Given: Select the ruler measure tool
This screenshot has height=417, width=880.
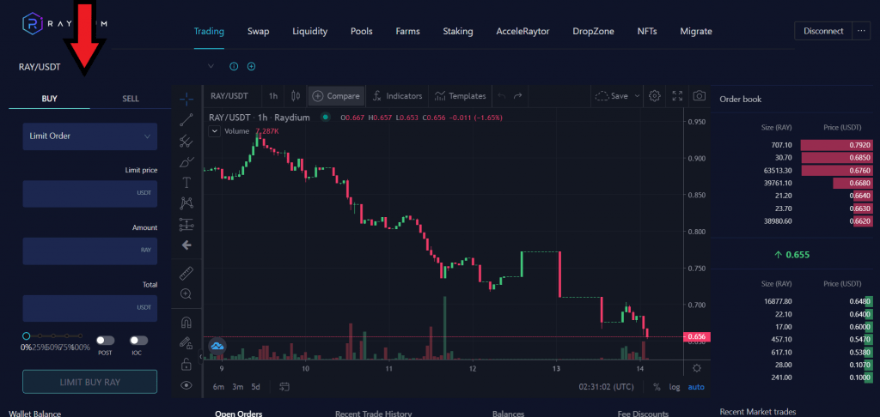Looking at the screenshot, I should 186,274.
